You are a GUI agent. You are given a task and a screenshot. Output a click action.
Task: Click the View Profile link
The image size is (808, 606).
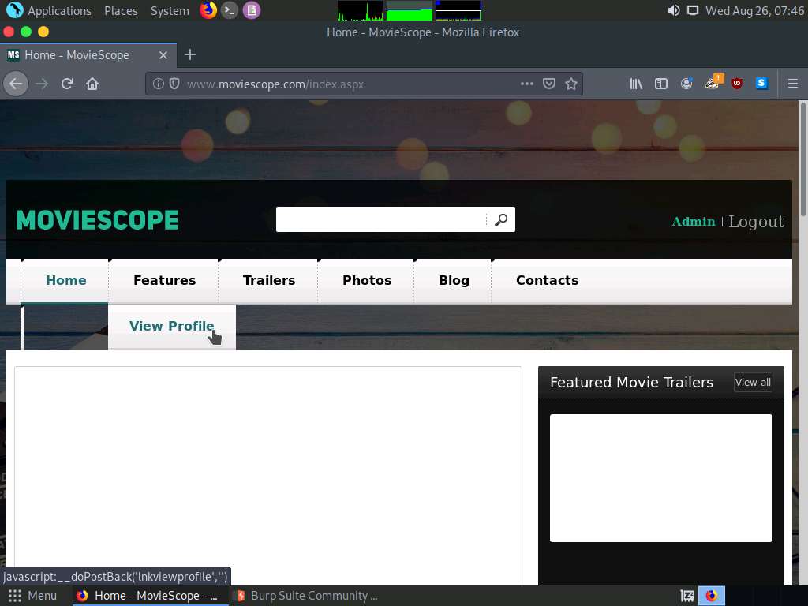tap(171, 326)
